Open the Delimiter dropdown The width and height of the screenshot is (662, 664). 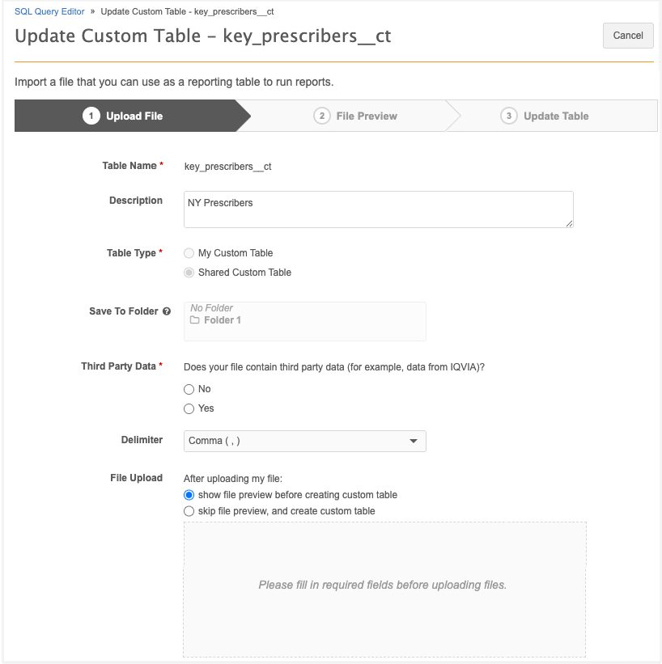[x=304, y=441]
